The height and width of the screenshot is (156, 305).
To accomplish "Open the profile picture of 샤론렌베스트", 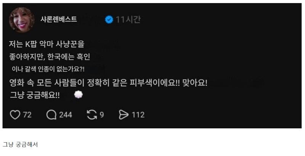I will tap(22, 20).
